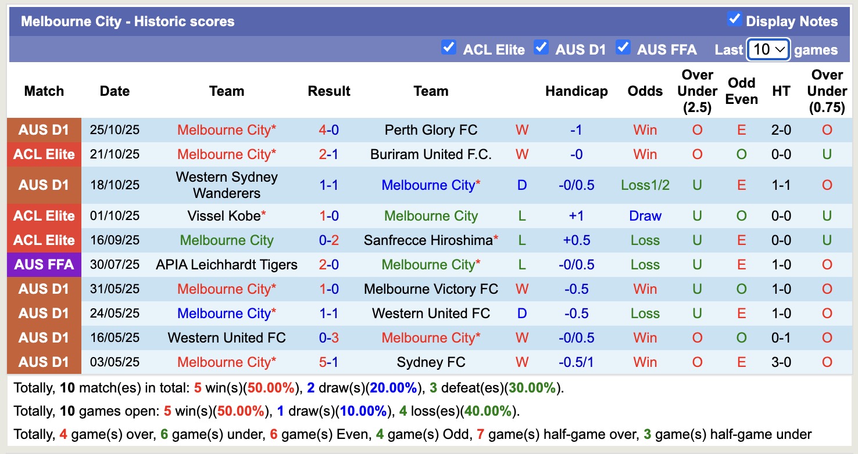Open the Last games count dropdown

(768, 50)
